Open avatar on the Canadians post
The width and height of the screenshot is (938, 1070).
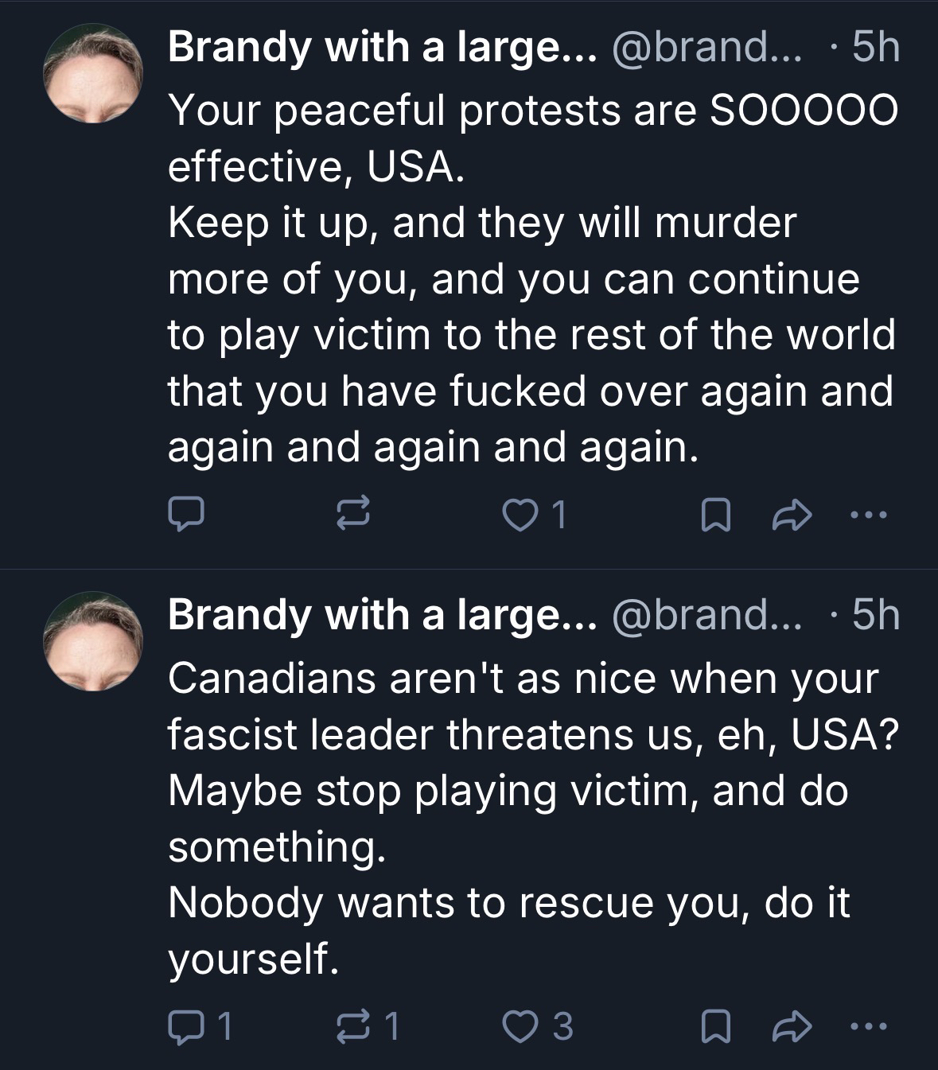click(94, 641)
